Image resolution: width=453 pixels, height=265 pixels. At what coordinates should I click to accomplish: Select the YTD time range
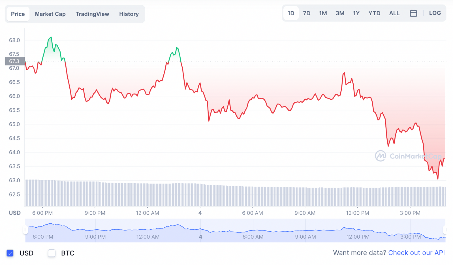[x=374, y=13]
